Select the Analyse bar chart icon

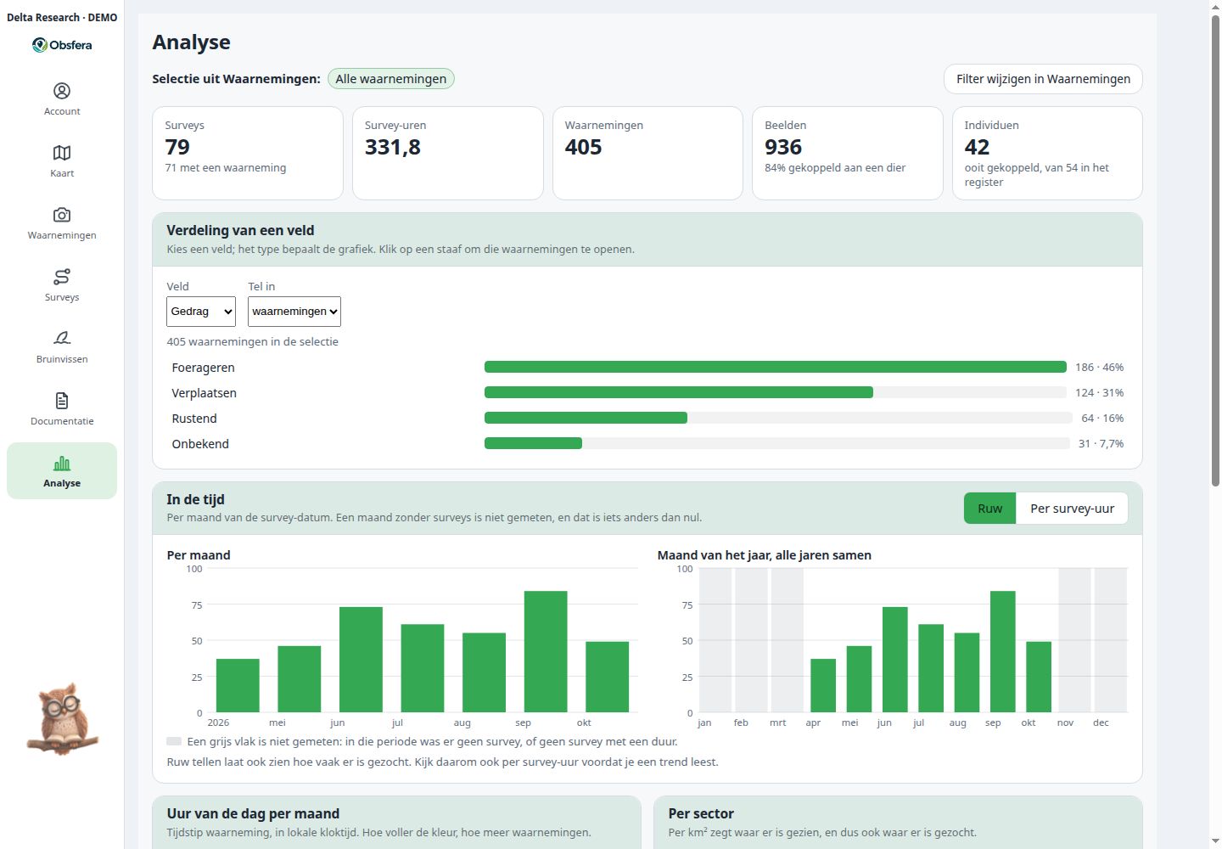[x=62, y=464]
